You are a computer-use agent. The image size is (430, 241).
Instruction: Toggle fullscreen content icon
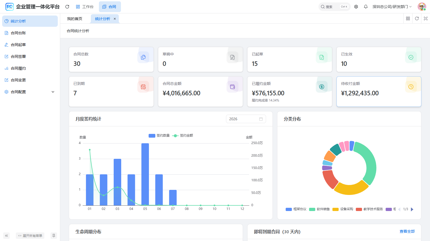tap(426, 18)
